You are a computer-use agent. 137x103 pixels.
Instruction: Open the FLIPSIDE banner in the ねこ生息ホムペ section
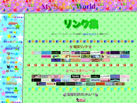click(105, 76)
